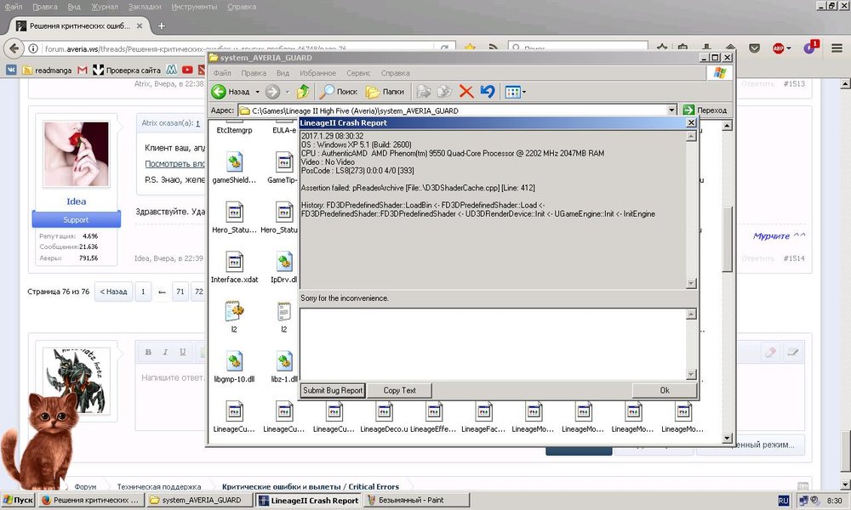851x510 pixels.
Task: Click the Up folder icon in Explorer
Action: click(303, 91)
